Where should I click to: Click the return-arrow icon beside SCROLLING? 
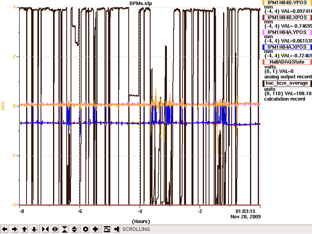click(x=117, y=229)
